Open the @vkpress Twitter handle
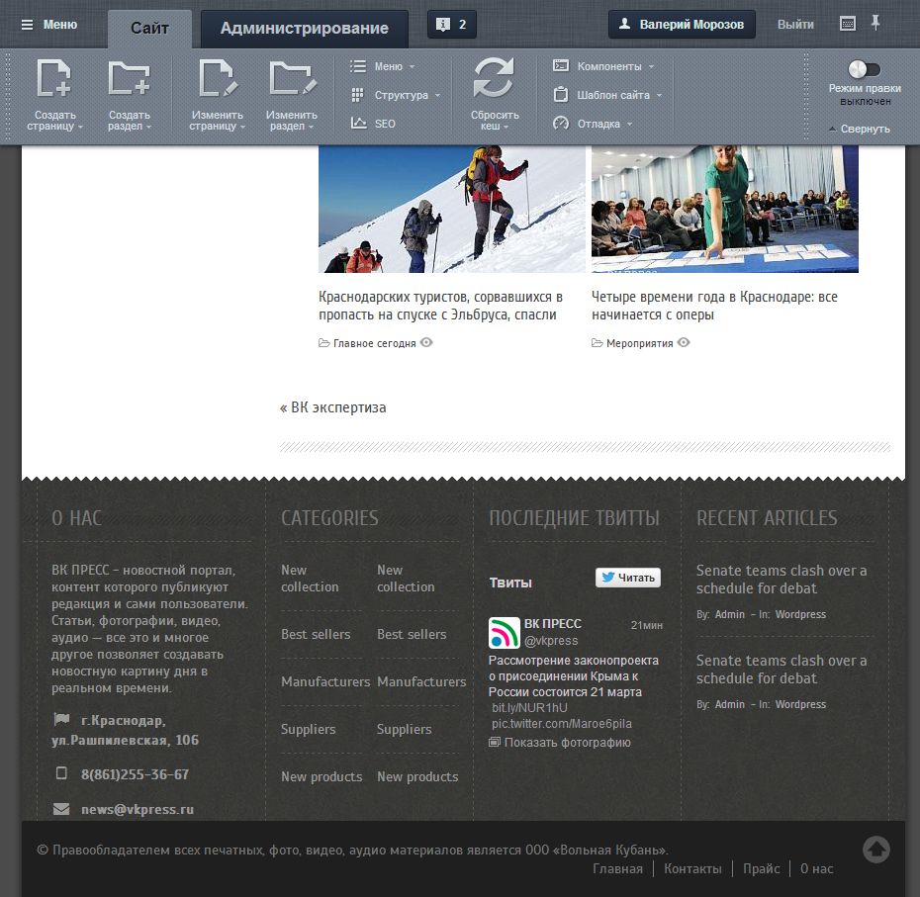 pos(551,641)
